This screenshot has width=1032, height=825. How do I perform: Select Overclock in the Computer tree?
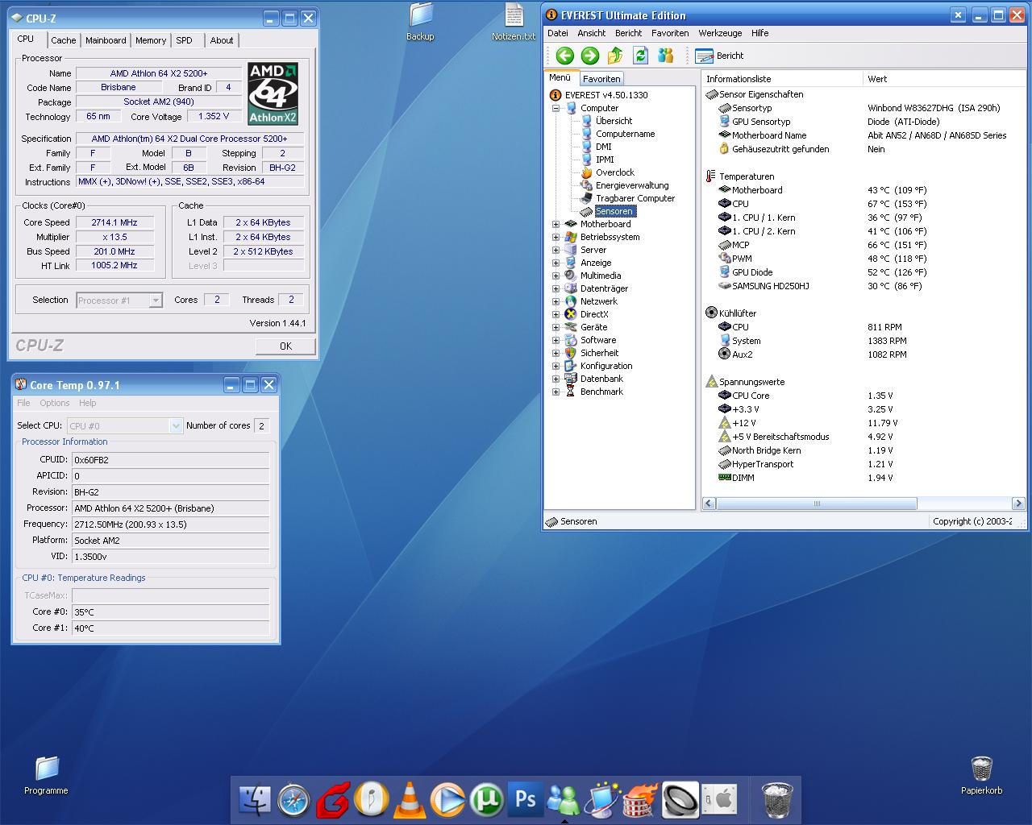[x=614, y=172]
